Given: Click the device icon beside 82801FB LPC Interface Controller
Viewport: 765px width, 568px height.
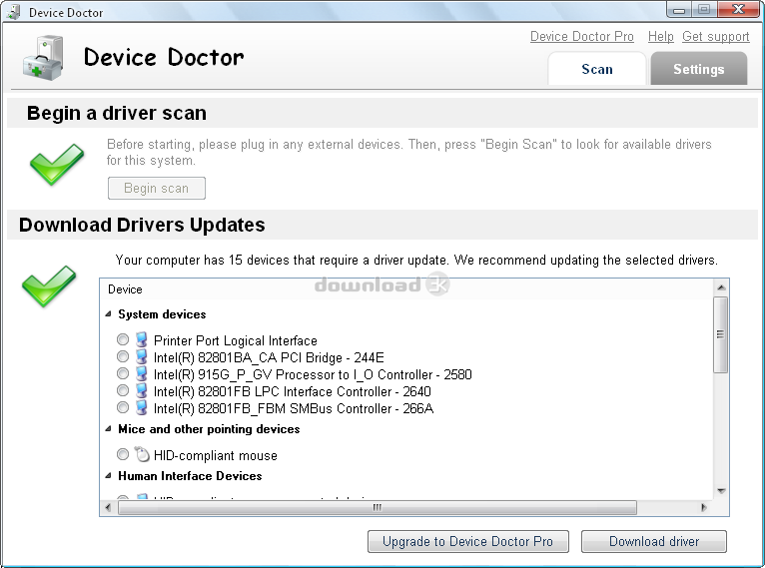Looking at the screenshot, I should 142,390.
